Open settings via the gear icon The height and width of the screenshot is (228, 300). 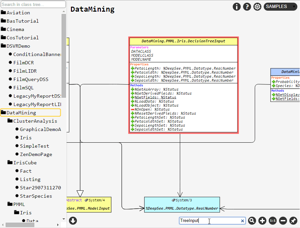(x=257, y=7)
